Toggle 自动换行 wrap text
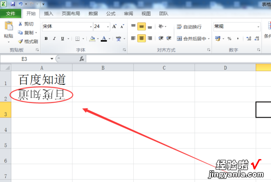 click(x=189, y=27)
